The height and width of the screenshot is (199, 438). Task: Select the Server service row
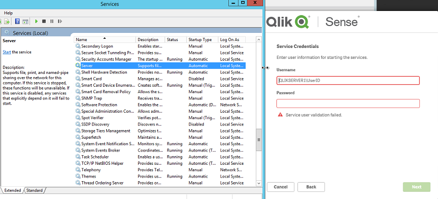point(160,66)
